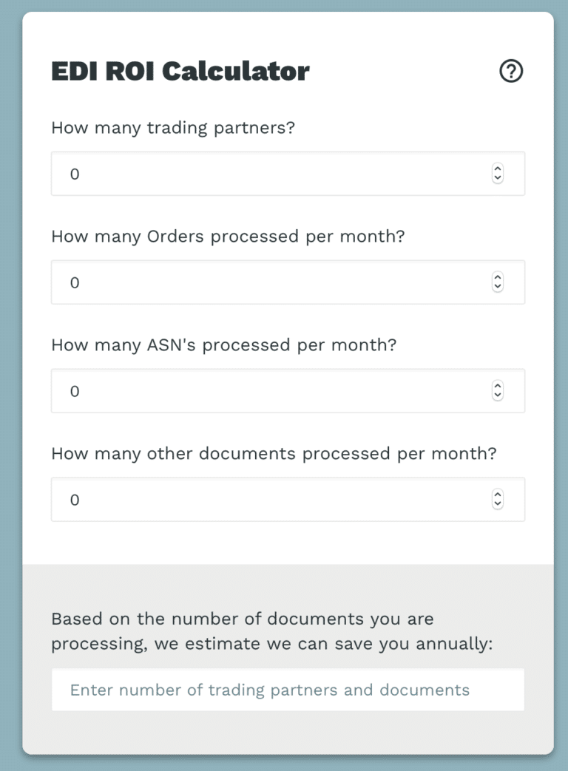568x771 pixels.
Task: Increment Orders per month stepper up
Action: (498, 277)
